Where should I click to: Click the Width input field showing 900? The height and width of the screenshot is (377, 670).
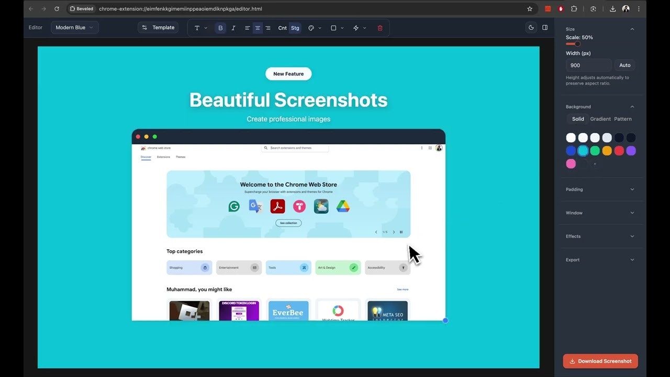[588, 65]
